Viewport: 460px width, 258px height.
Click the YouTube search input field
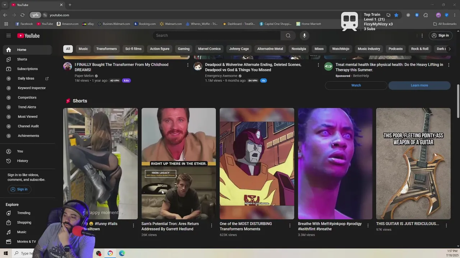pos(217,35)
